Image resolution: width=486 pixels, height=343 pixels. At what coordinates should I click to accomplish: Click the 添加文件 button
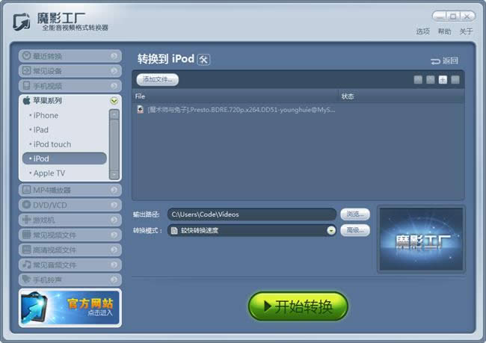coord(158,80)
